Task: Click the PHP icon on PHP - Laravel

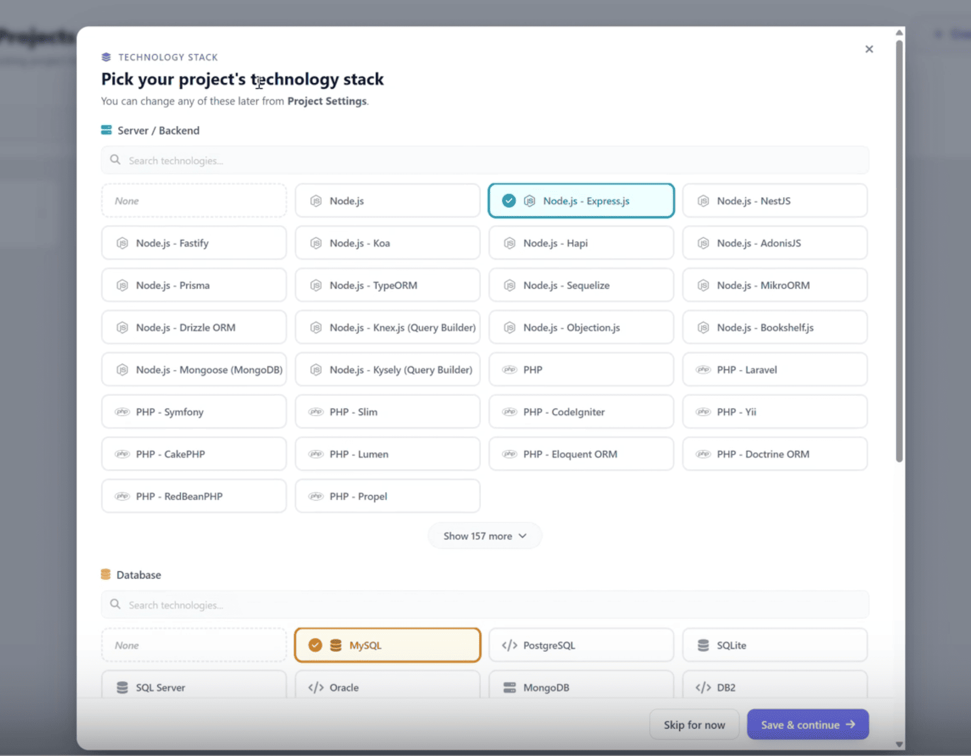Action: click(703, 370)
